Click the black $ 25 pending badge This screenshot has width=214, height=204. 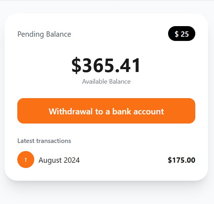[x=182, y=34]
